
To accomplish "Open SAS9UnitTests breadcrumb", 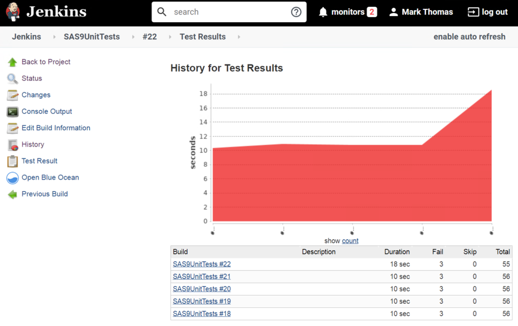I will pyautogui.click(x=92, y=37).
